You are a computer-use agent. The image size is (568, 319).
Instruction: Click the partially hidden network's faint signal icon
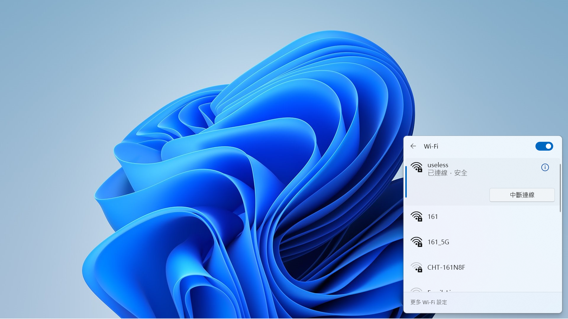417,290
